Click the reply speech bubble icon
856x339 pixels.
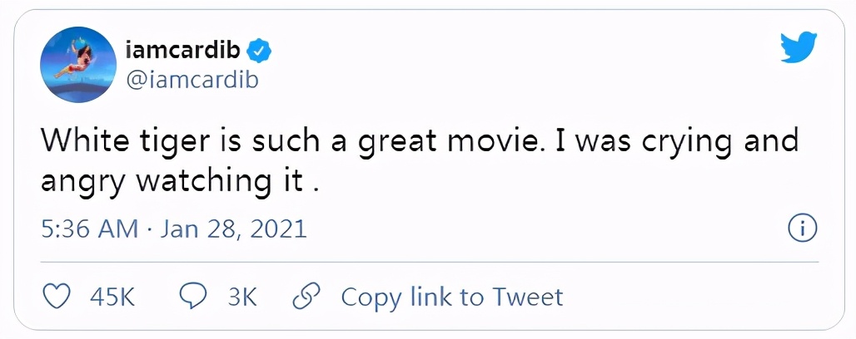pyautogui.click(x=194, y=297)
